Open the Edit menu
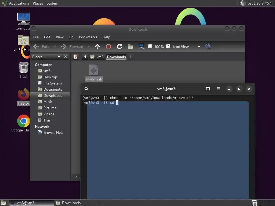Image resolution: width=275 pixels, height=206 pixels. tap(47, 37)
